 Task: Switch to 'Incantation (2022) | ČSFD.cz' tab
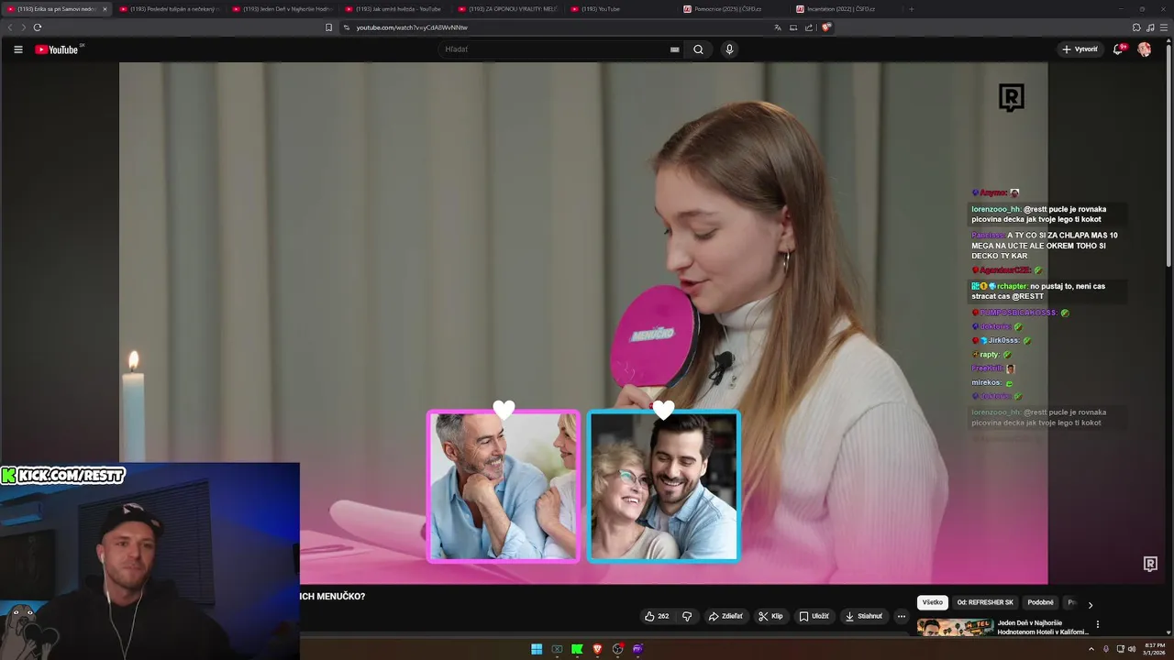coord(847,9)
